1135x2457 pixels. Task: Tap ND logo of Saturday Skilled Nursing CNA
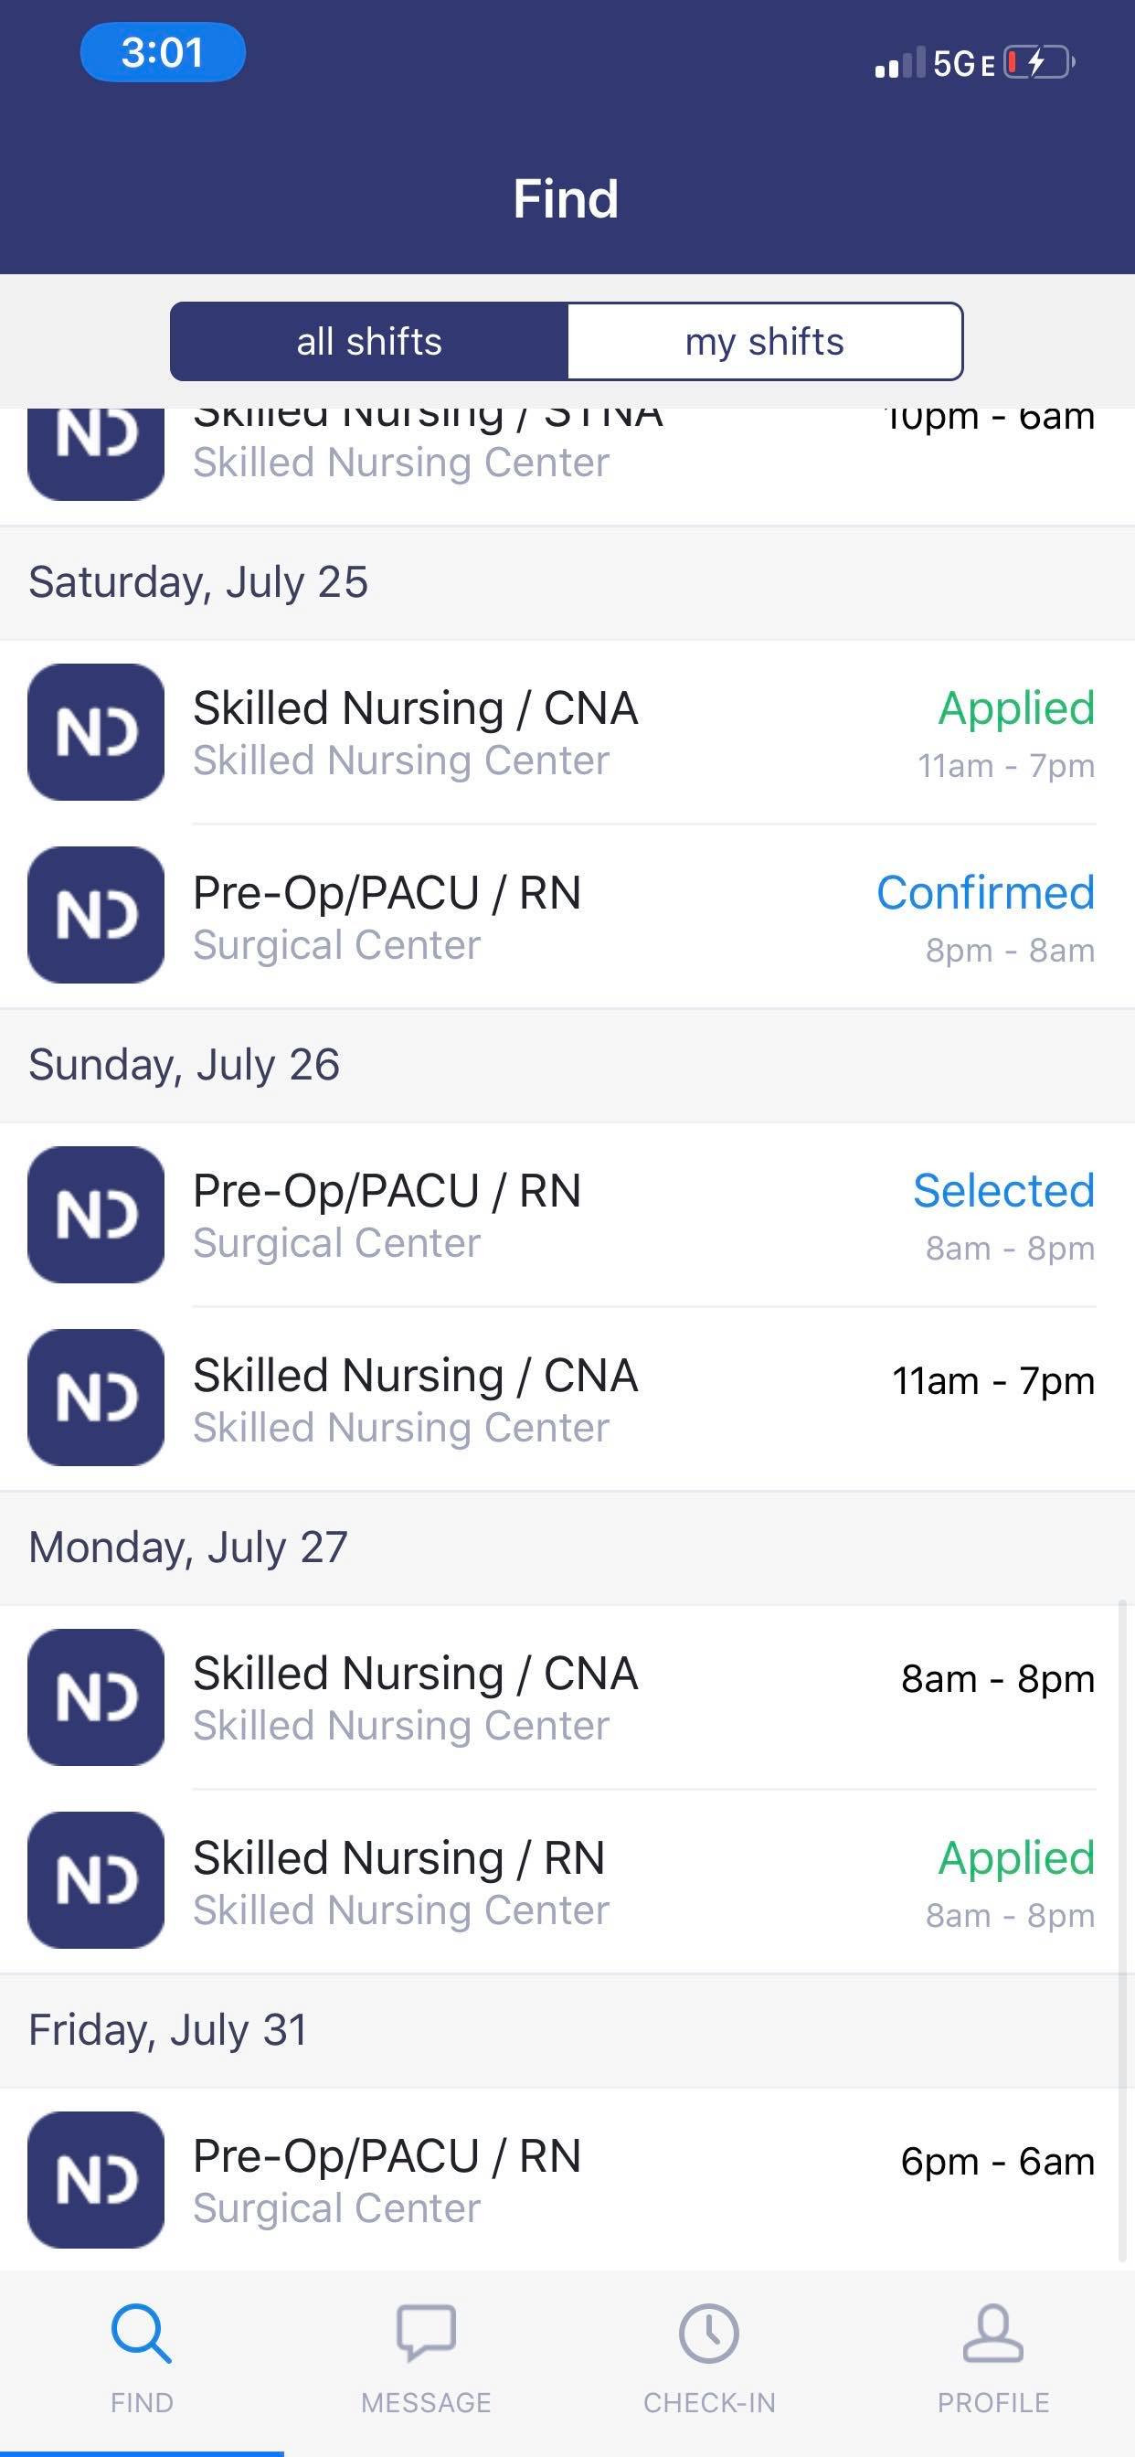tap(95, 731)
